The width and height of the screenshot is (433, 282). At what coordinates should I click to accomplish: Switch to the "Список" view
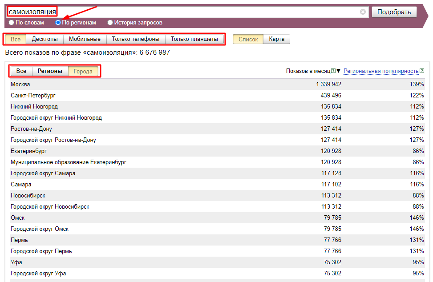click(248, 39)
